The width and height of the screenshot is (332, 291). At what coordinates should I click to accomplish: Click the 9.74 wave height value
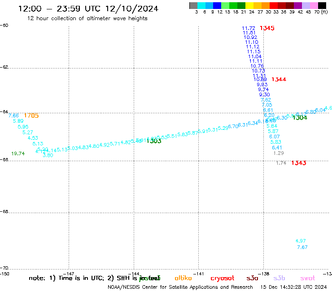(x=263, y=90)
